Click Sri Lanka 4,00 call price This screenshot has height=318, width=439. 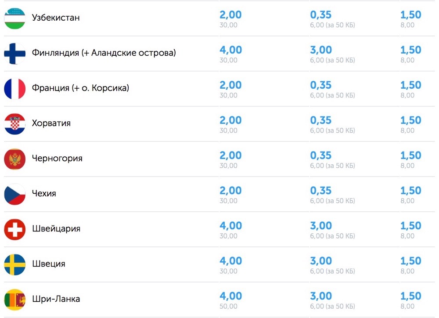tap(230, 296)
